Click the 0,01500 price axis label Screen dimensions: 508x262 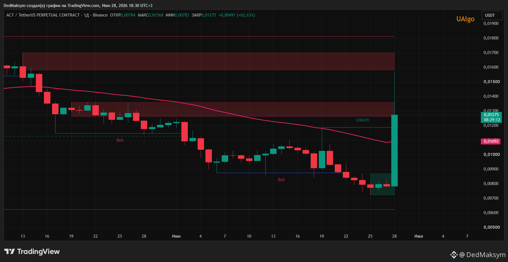491,82
